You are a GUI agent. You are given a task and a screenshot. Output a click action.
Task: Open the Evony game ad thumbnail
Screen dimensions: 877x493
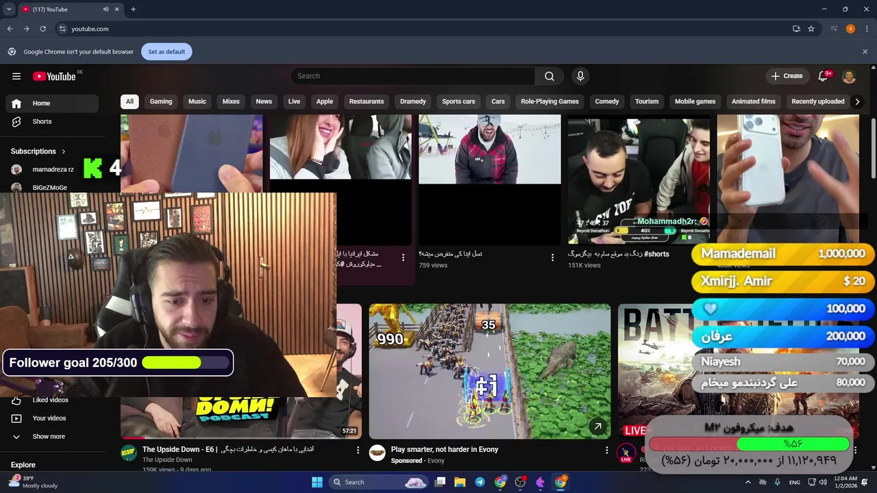point(490,371)
